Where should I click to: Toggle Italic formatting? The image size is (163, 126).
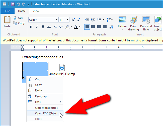(x=37, y=27)
